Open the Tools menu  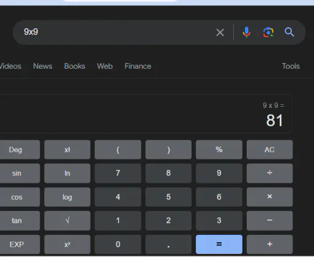(291, 66)
